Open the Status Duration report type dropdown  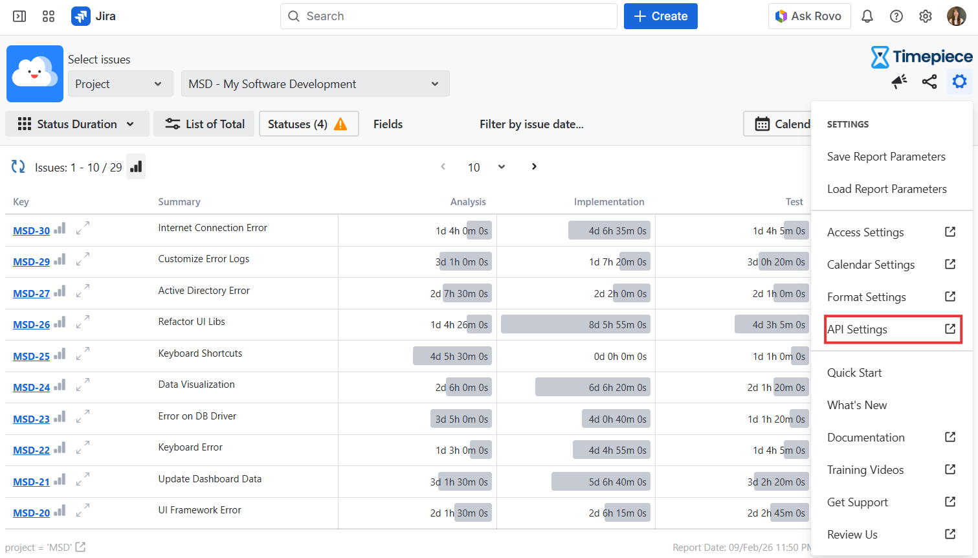[77, 124]
